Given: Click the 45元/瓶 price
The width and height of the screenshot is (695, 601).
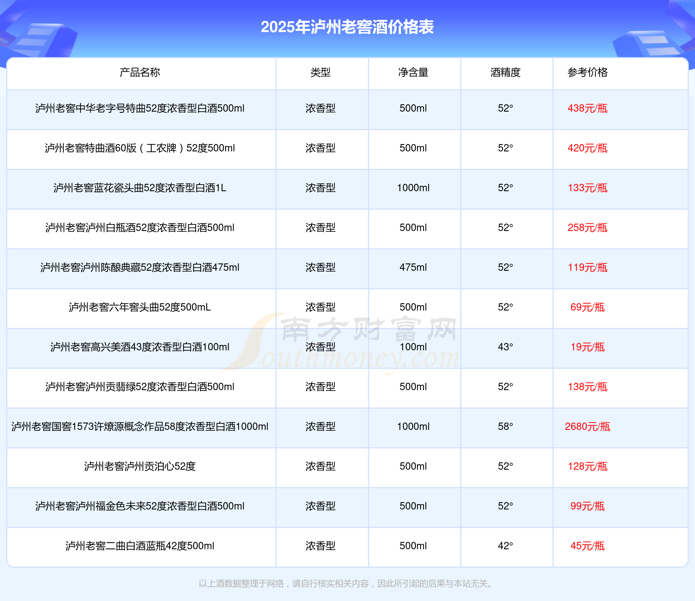Looking at the screenshot, I should [588, 546].
